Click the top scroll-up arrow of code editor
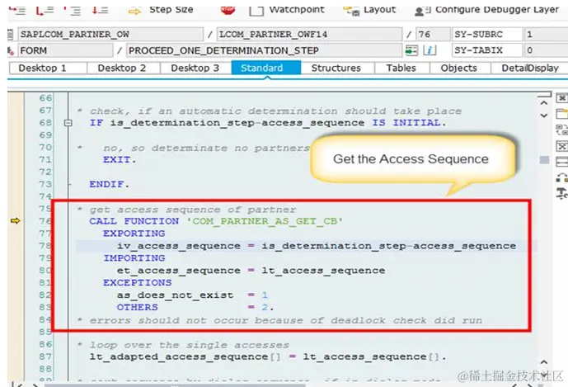Viewport: 568px width, 387px height. point(544,103)
